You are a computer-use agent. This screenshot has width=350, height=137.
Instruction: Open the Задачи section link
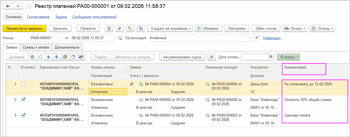61,17
